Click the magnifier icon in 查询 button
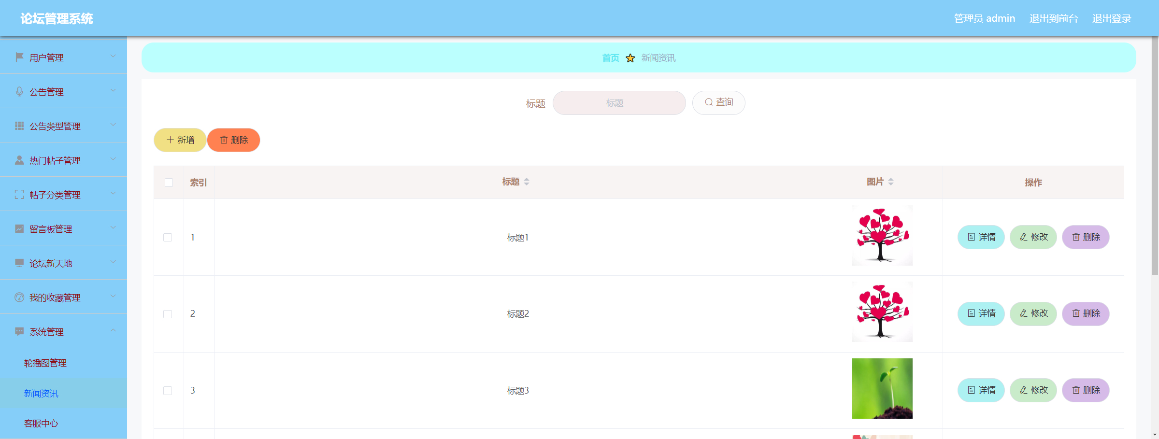Viewport: 1159px width, 439px height. click(x=709, y=102)
